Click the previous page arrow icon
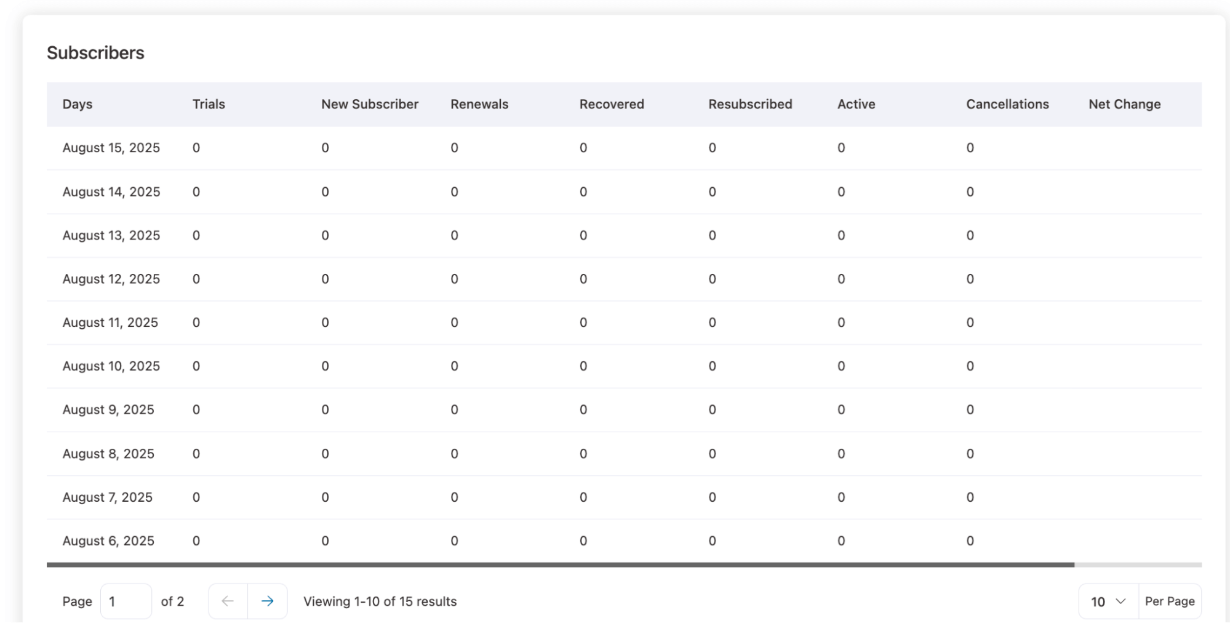 click(228, 601)
